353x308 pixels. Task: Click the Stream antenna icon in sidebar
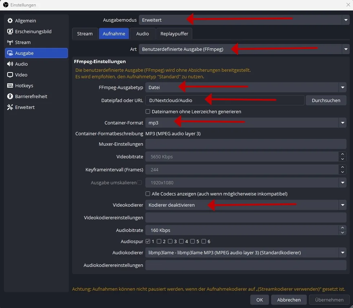point(10,42)
